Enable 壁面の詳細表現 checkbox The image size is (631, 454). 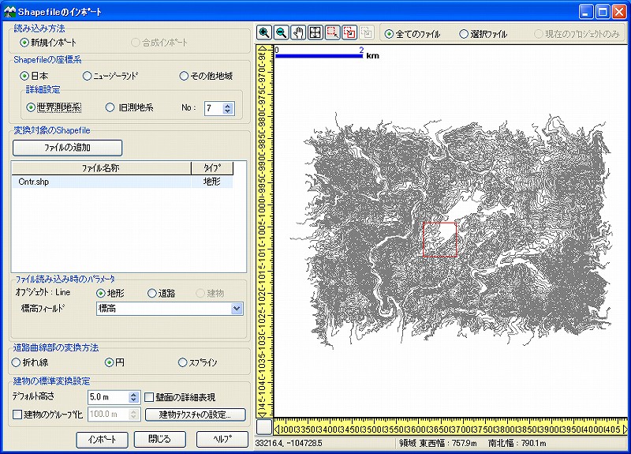pyautogui.click(x=150, y=397)
